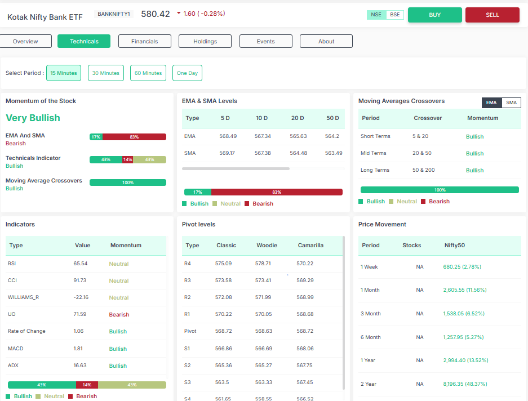This screenshot has height=401, width=528.
Task: Click the red Bearish legend square in Moving Averages Crossovers
Action: [423, 201]
